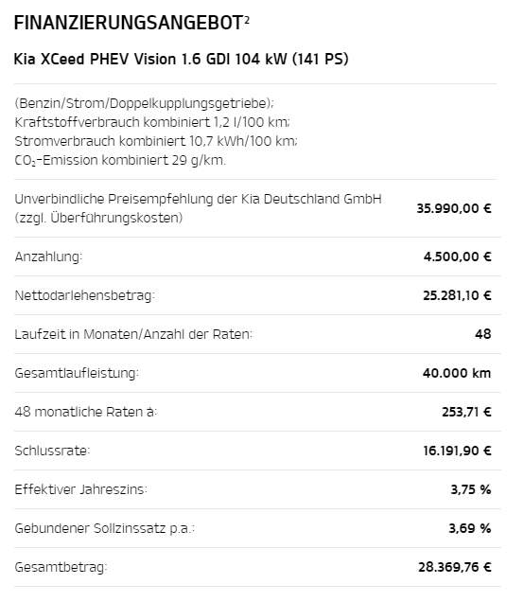Click the Kraftstoffverbrauch kombiniert text line
This screenshot has width=524, height=602.
coord(152,122)
